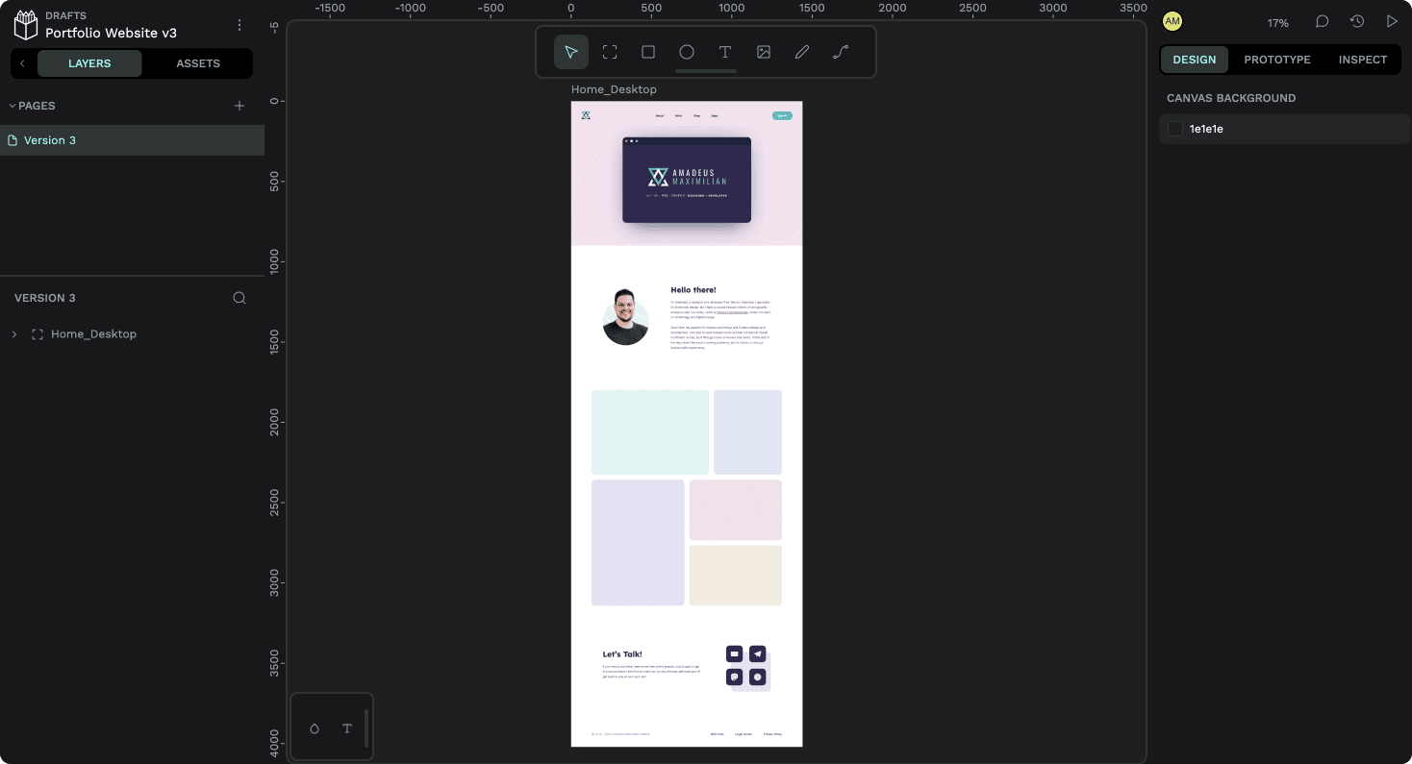Switch to the Prototype tab
This screenshot has height=764, width=1412.
click(1276, 60)
